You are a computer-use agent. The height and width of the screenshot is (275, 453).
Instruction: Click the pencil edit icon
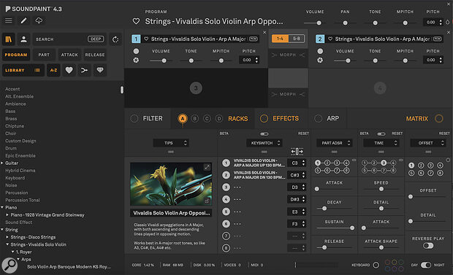click(x=23, y=20)
